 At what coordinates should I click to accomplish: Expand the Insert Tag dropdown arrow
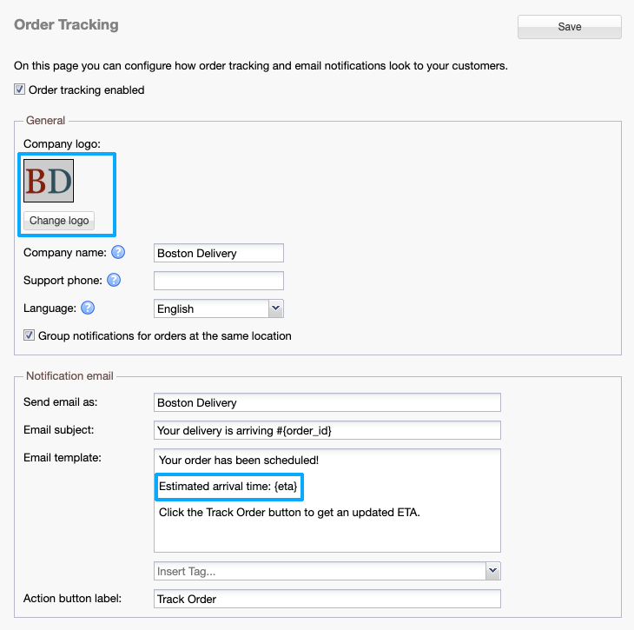pyautogui.click(x=493, y=571)
